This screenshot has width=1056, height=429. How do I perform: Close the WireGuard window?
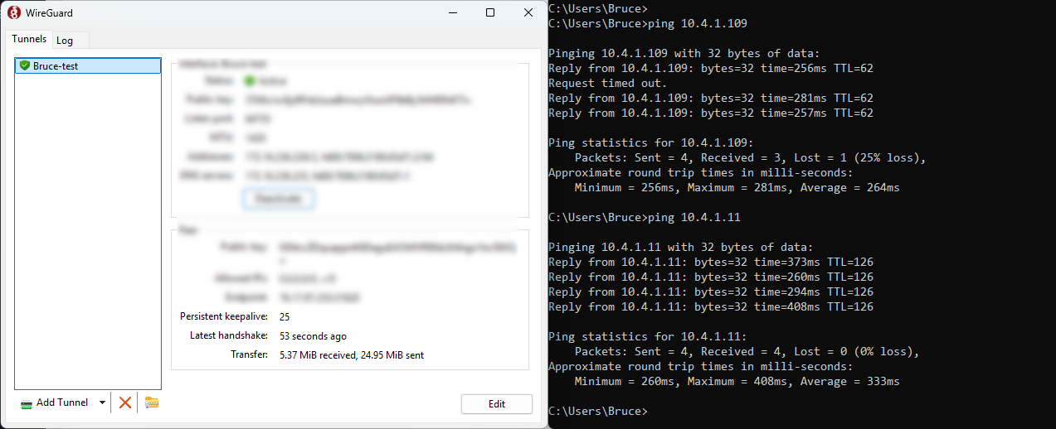528,12
